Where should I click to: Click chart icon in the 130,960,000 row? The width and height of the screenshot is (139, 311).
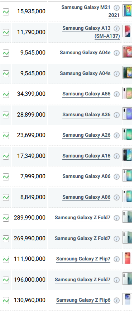6,301
